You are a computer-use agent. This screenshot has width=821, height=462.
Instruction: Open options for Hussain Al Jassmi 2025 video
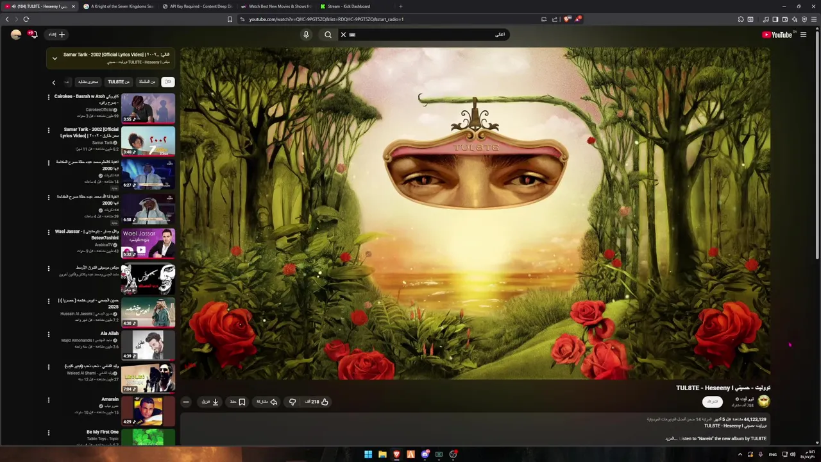click(48, 300)
